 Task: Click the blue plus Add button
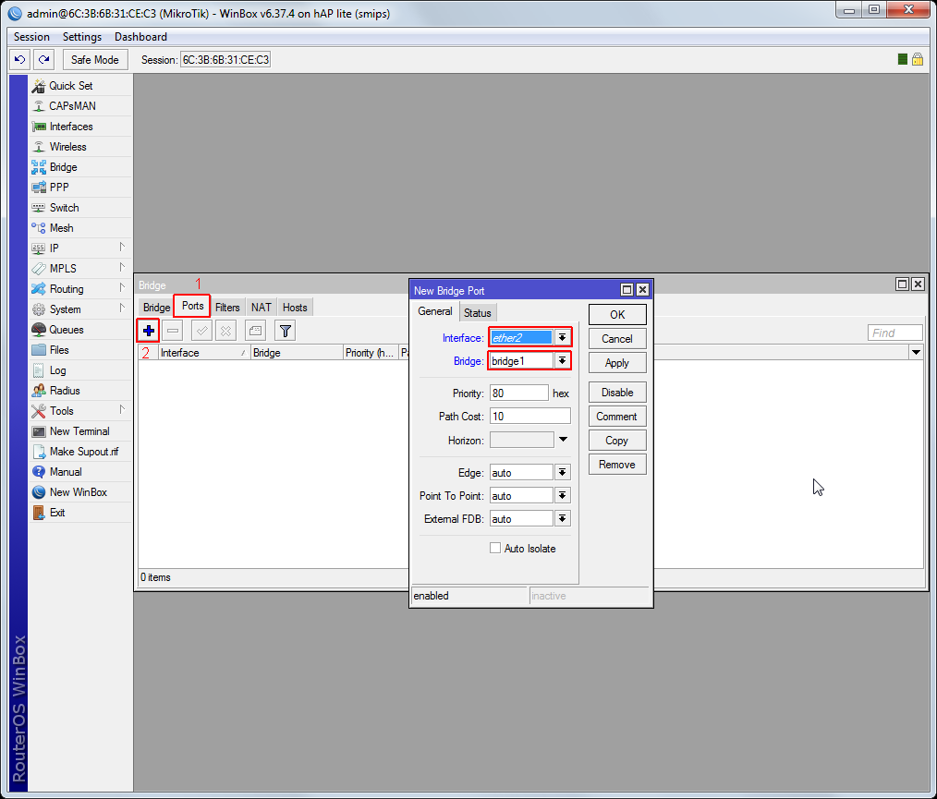(148, 331)
